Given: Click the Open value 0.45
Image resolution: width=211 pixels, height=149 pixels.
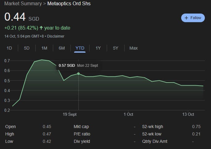Looking at the screenshot, I should pyautogui.click(x=47, y=127).
